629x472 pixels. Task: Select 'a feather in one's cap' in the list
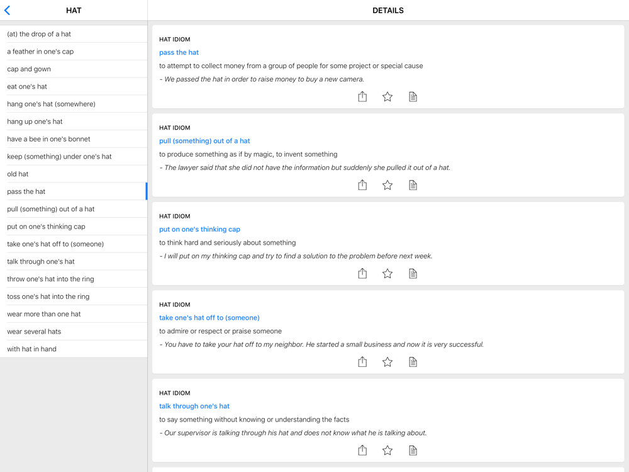[x=74, y=52]
